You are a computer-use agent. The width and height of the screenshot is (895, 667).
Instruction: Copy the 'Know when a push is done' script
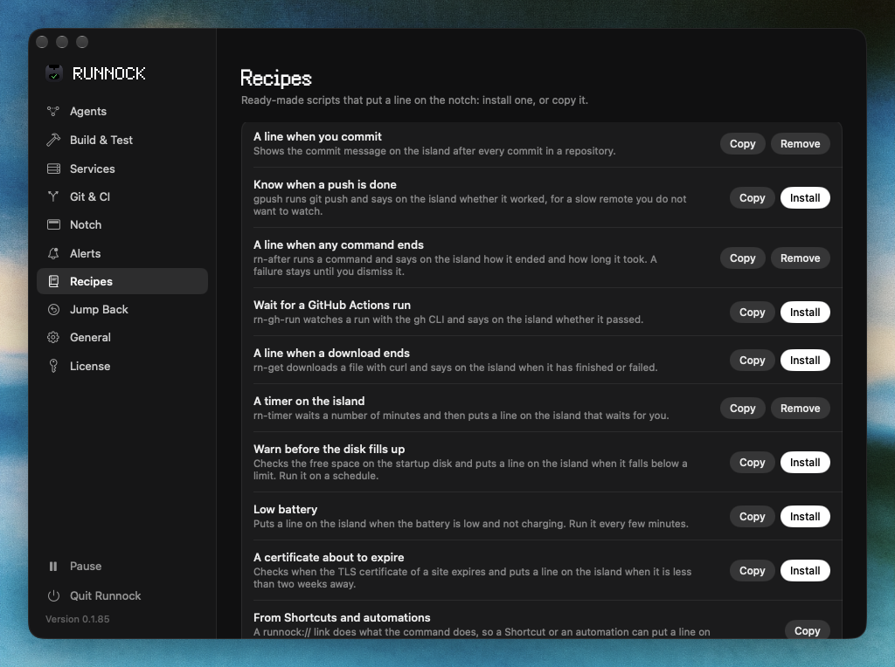click(x=752, y=198)
